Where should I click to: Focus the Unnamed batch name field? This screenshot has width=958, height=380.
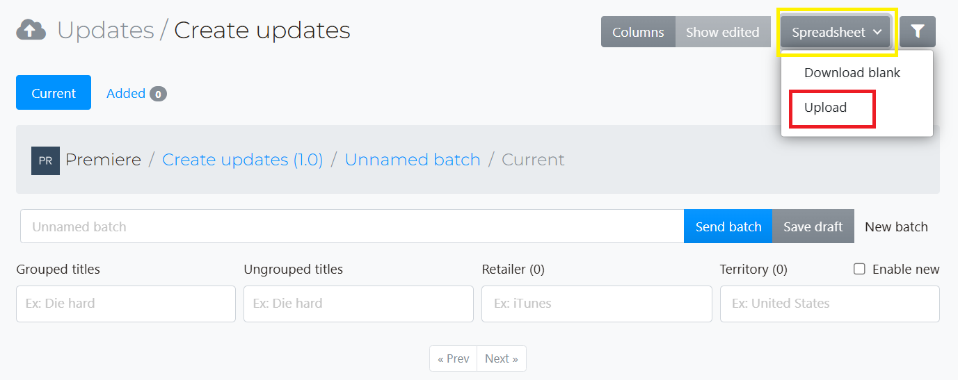[x=352, y=226]
